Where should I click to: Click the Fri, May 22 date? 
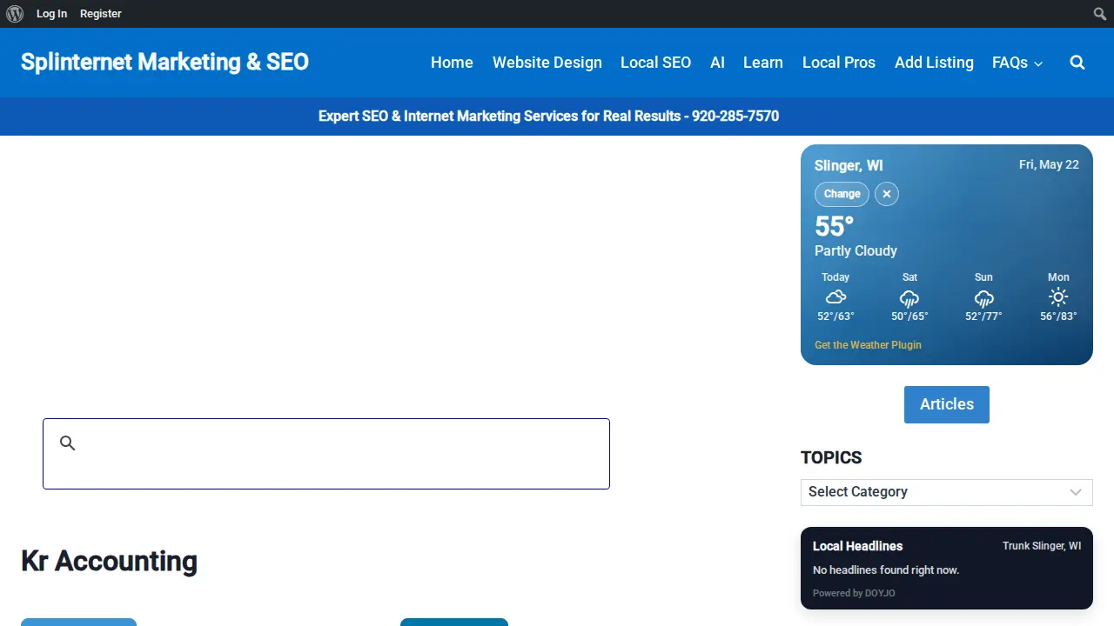pyautogui.click(x=1049, y=164)
